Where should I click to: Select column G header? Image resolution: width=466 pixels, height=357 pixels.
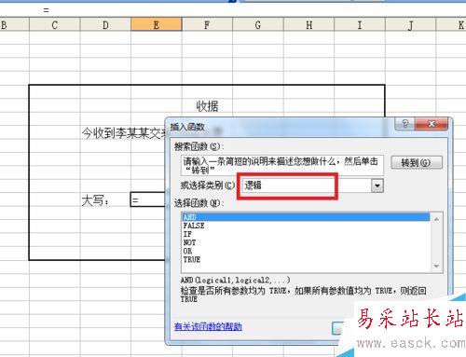pyautogui.click(x=258, y=24)
